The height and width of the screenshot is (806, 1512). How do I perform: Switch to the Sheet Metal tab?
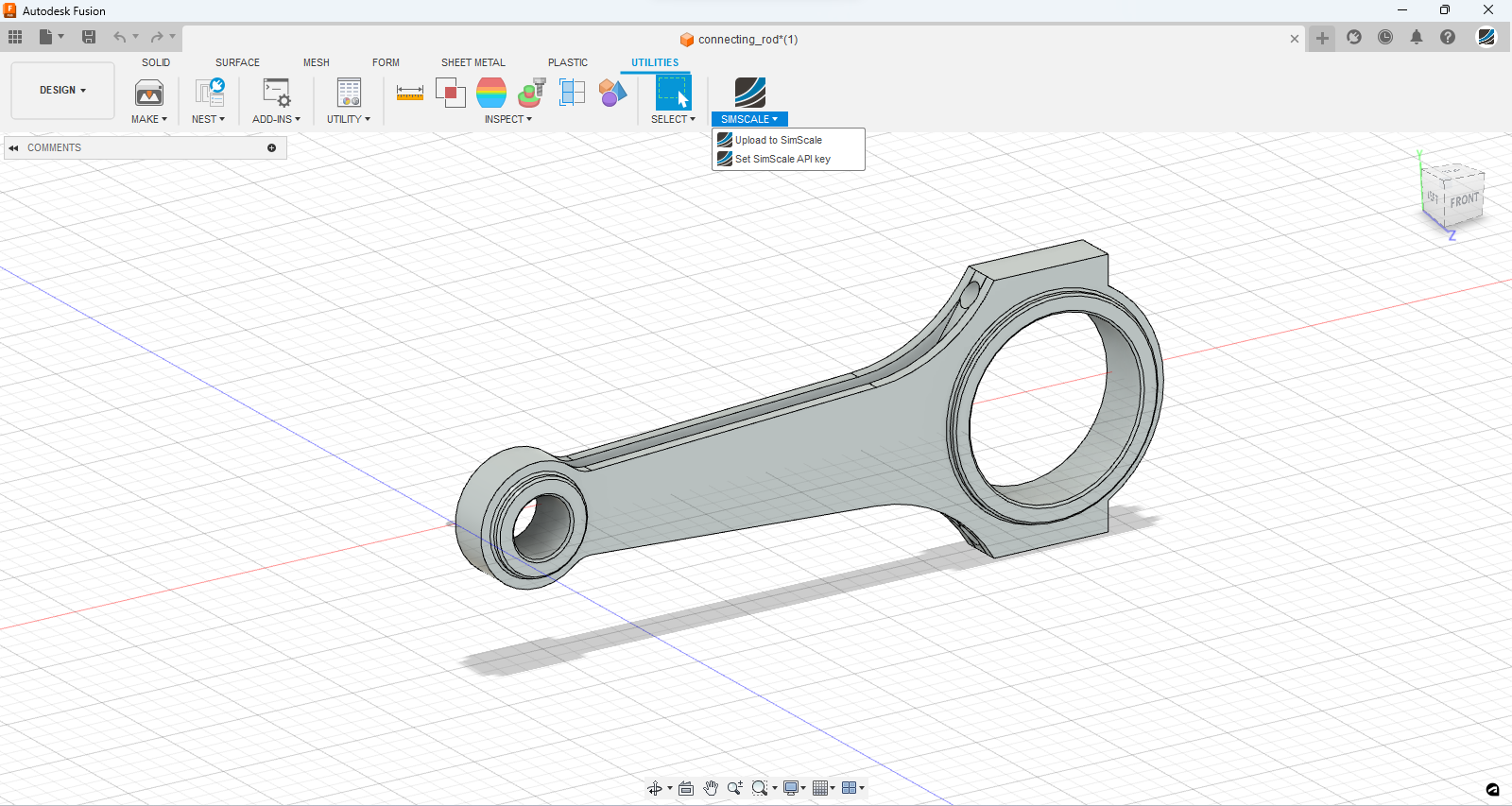[x=472, y=62]
